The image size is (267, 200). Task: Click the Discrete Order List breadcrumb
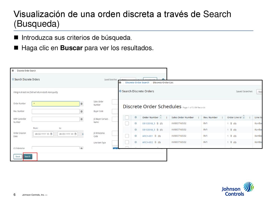point(163,83)
